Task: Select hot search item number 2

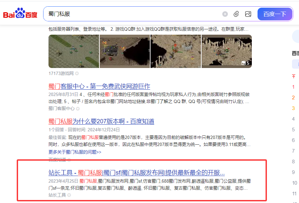Action: click(293, 98)
